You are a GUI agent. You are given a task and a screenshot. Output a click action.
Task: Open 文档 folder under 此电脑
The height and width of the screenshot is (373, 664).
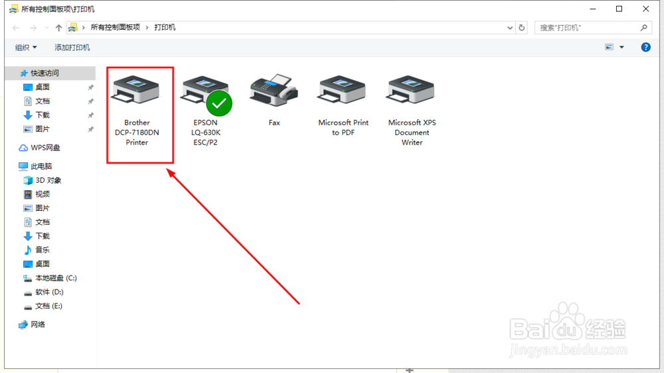coord(37,222)
